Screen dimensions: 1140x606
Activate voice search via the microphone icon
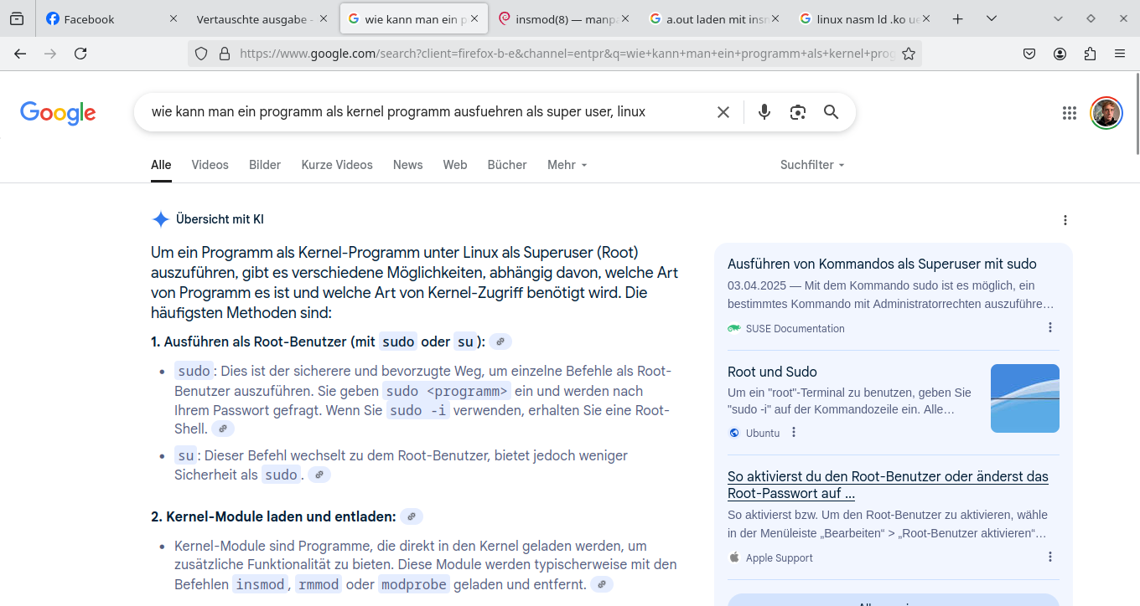(x=764, y=111)
